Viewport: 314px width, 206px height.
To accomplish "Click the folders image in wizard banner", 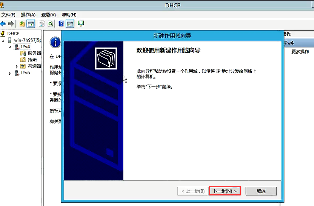I will [x=106, y=58].
